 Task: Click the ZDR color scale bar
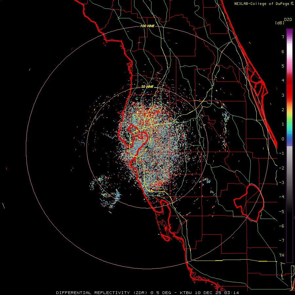click(x=289, y=146)
